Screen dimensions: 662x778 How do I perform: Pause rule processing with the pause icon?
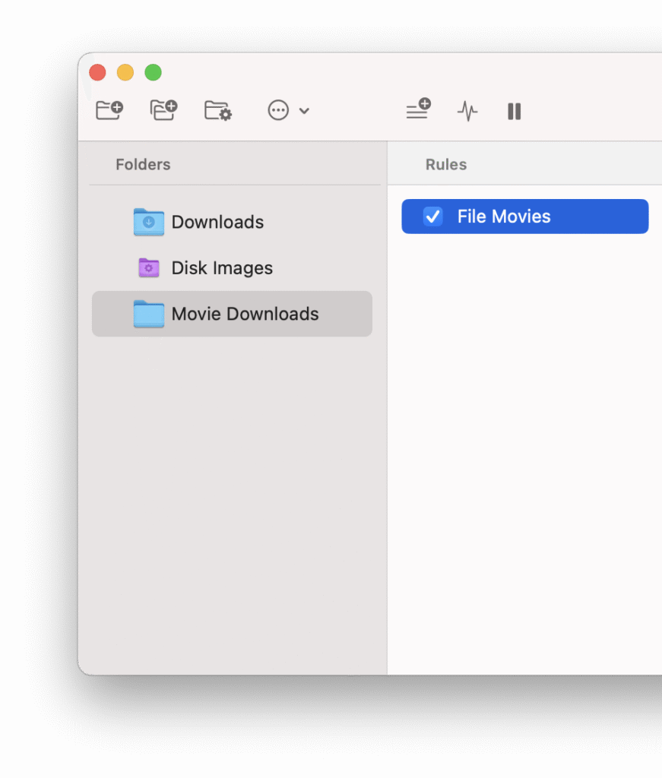point(514,111)
